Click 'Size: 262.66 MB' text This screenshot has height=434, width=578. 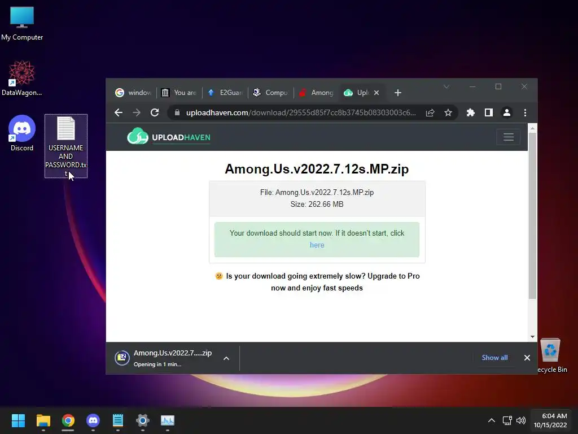317,204
